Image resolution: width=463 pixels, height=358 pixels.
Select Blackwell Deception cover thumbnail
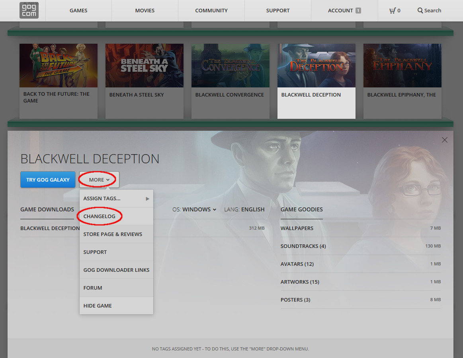click(x=316, y=66)
